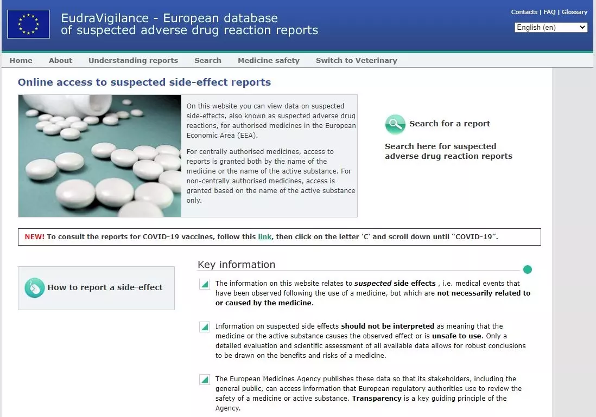This screenshot has width=596, height=417.
Task: Open the English (en) language dropdown
Action: coord(551,27)
